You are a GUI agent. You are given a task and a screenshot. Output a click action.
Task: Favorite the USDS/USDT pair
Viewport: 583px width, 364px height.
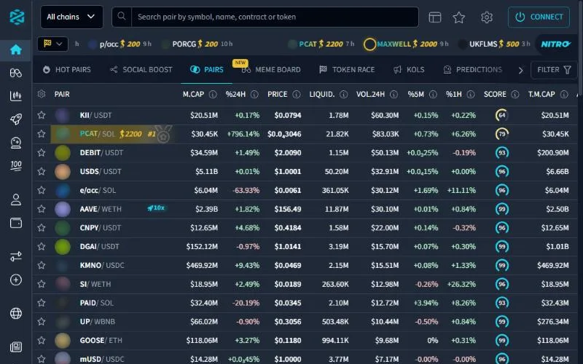coord(42,171)
